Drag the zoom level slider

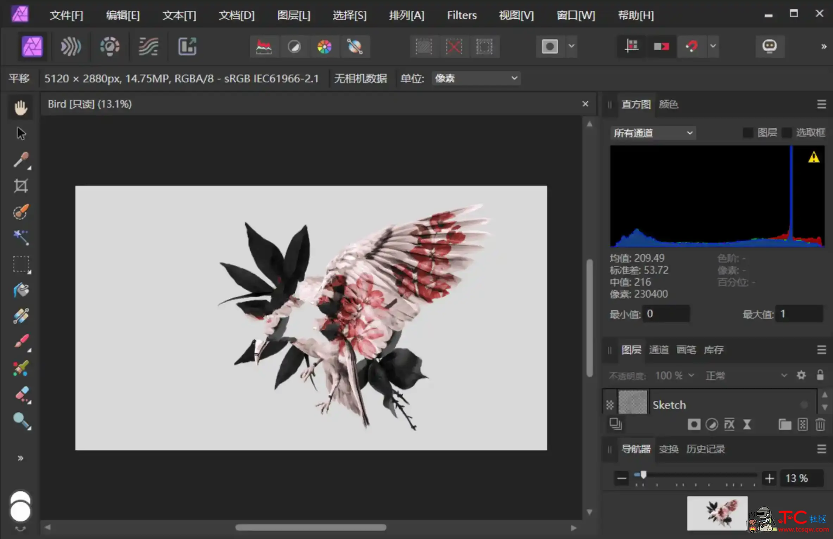[x=643, y=475]
